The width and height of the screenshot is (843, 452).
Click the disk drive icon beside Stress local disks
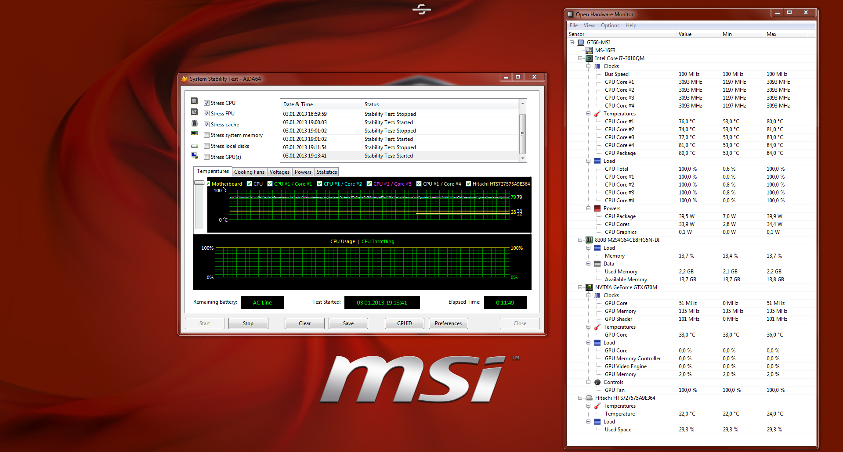point(195,146)
